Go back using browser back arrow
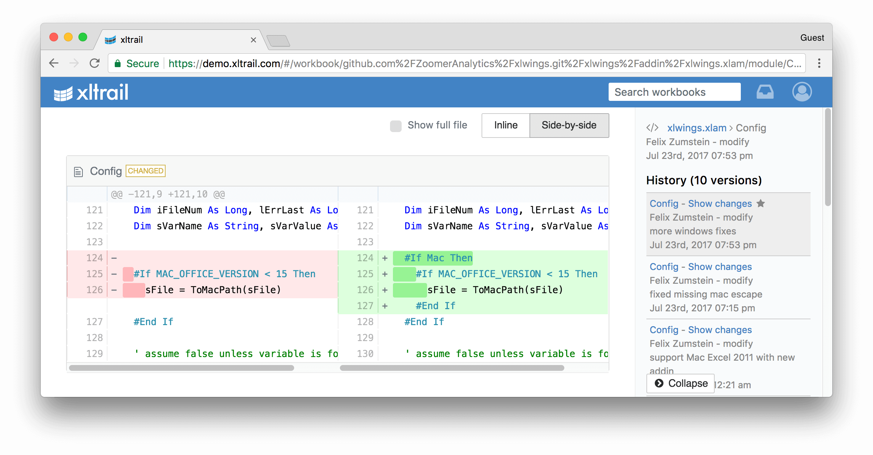 [x=54, y=63]
